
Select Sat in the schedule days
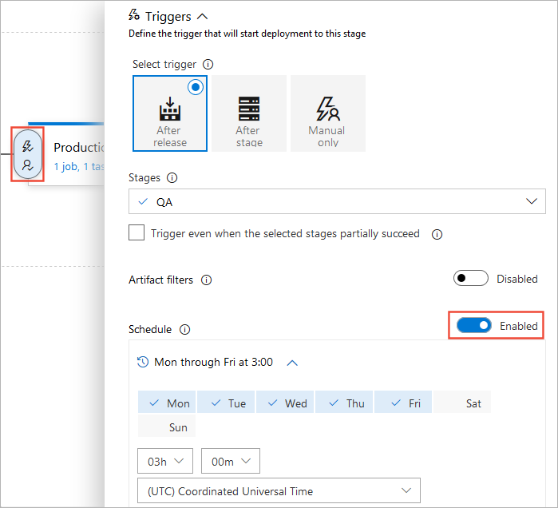pos(462,403)
